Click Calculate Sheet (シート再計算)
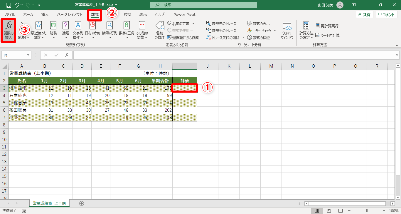Image resolution: width=401 pixels, height=214 pixels. coord(328,35)
